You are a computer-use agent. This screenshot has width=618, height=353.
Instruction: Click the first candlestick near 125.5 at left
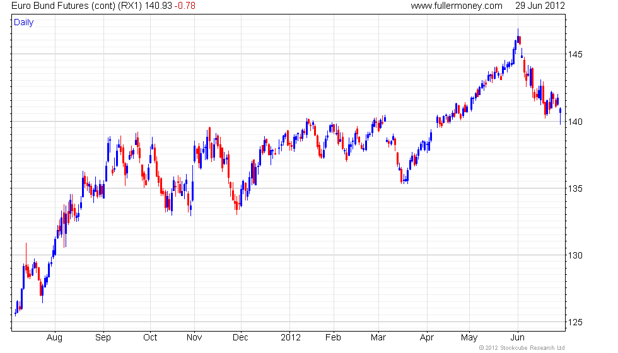[x=15, y=313]
